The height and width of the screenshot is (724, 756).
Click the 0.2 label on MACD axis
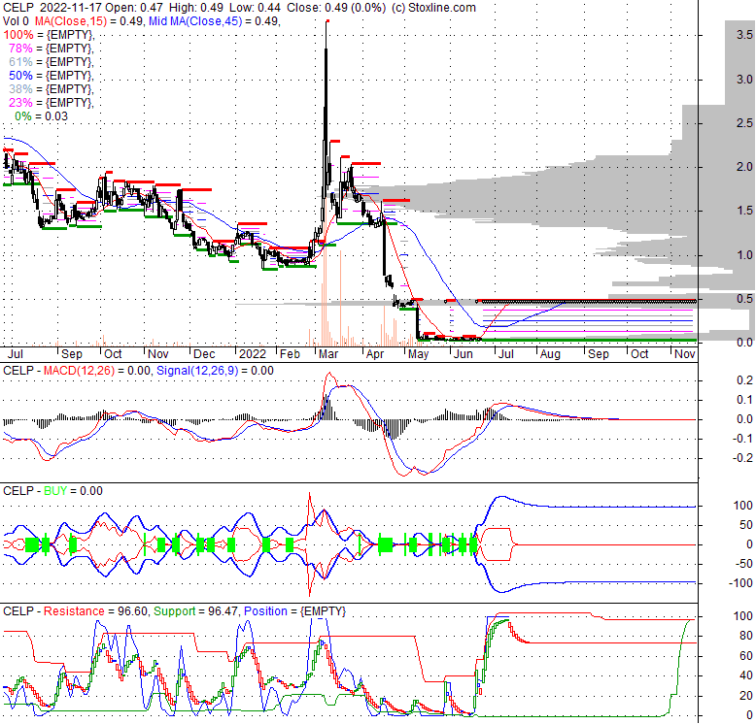[744, 380]
